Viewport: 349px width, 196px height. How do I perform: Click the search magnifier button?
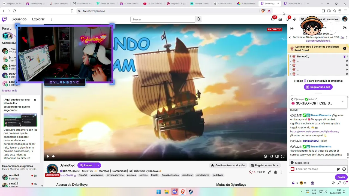point(198,19)
